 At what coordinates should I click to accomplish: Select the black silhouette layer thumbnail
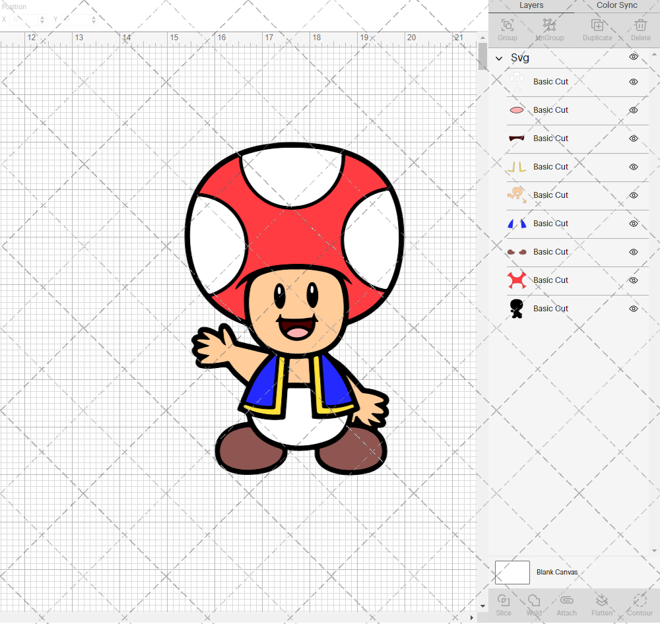(x=517, y=309)
